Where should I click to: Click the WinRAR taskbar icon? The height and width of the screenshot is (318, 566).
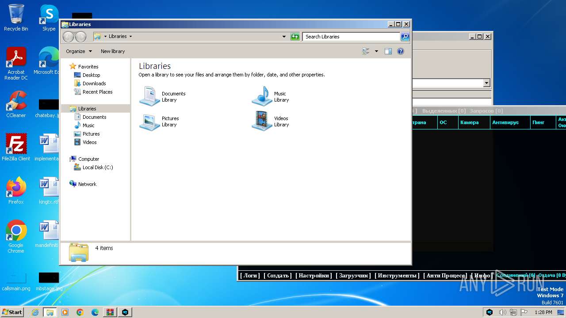click(110, 312)
